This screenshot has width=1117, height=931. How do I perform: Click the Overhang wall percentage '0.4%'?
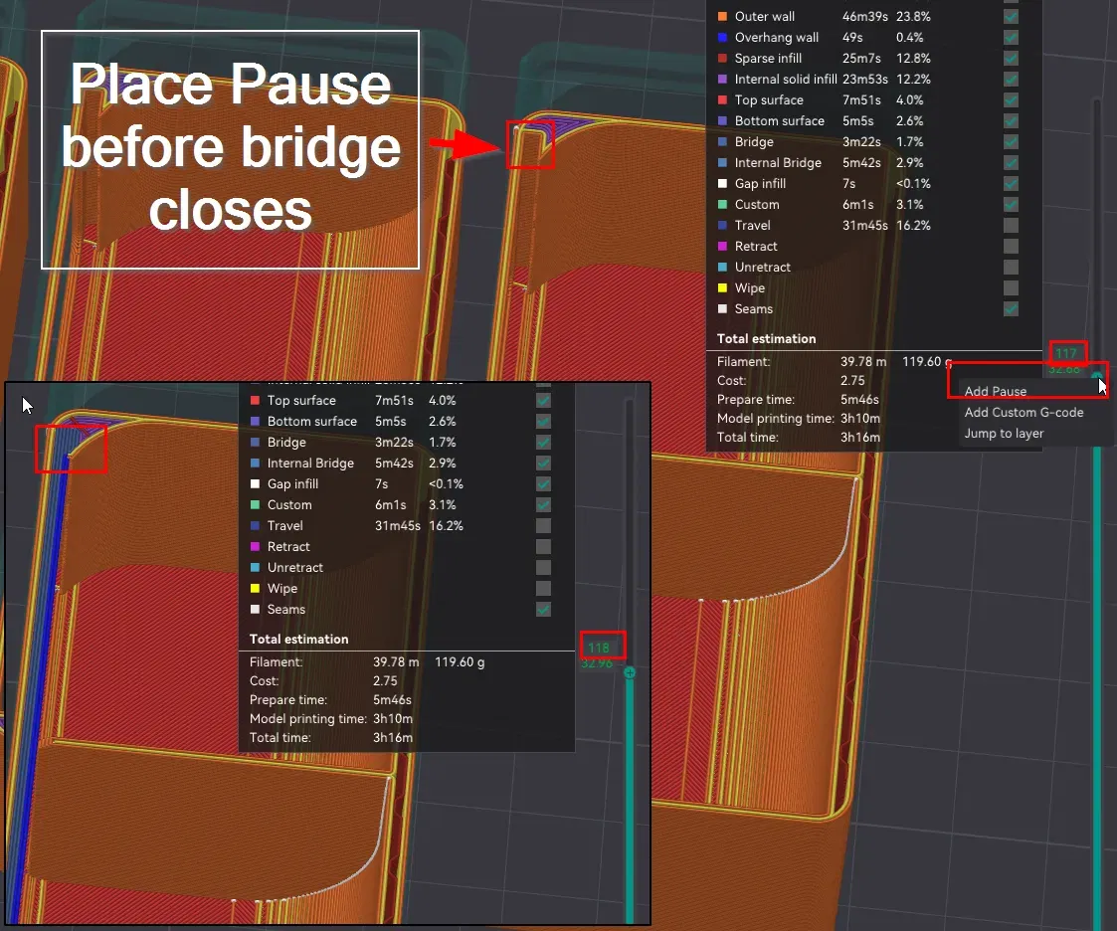pyautogui.click(x=910, y=37)
